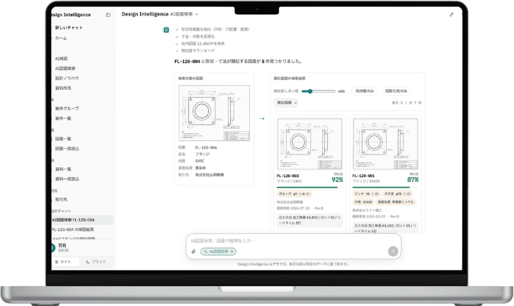Open the AI図面検索 mode dropdown in header
The height and width of the screenshot is (306, 514).
point(184,14)
